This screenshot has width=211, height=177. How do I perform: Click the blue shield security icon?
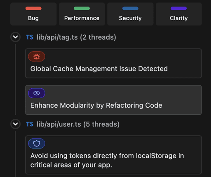pyautogui.click(x=37, y=144)
